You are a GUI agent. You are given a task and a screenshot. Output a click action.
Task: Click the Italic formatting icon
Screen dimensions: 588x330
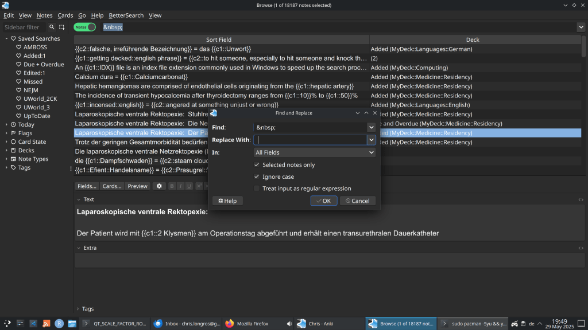(180, 186)
